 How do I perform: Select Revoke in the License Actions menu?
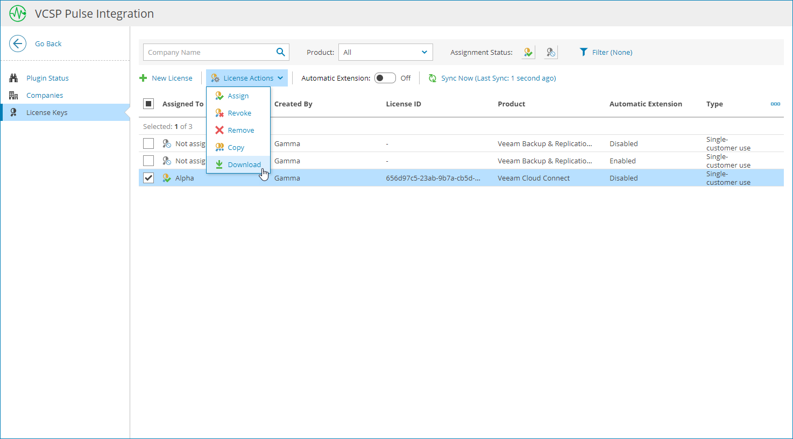(239, 113)
